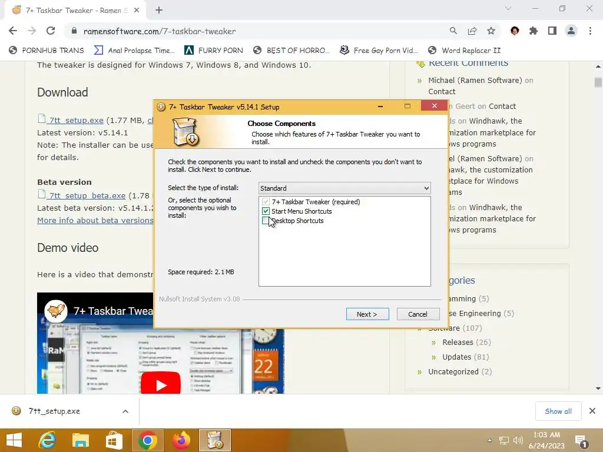Image resolution: width=603 pixels, height=452 pixels.
Task: Open the install type Standard dropdown
Action: pyautogui.click(x=344, y=188)
